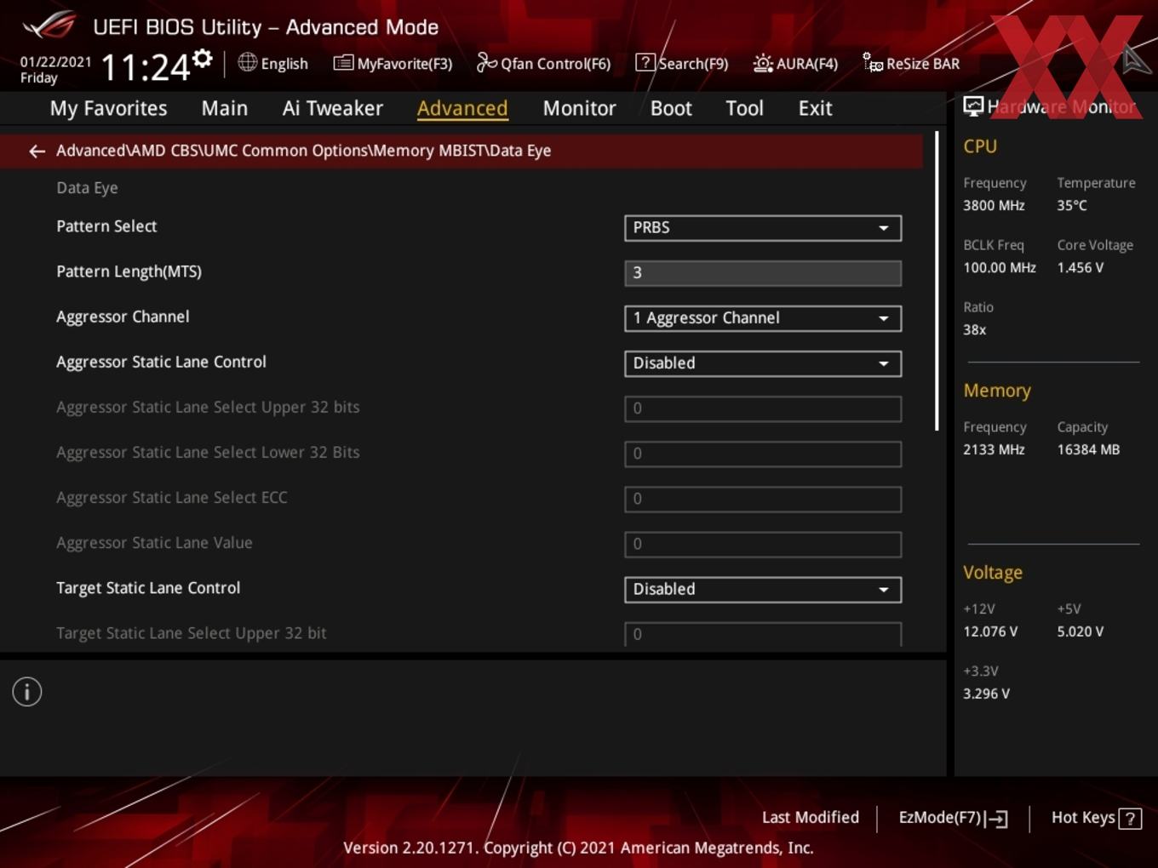1158x868 pixels.
Task: Click the +12V 12.076 V value
Action: tap(990, 631)
